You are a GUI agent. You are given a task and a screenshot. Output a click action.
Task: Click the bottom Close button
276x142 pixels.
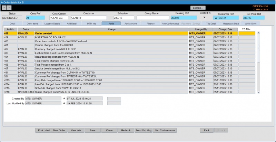point(109,130)
